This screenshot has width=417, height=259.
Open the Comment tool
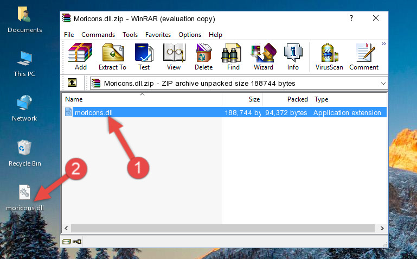[x=364, y=57]
